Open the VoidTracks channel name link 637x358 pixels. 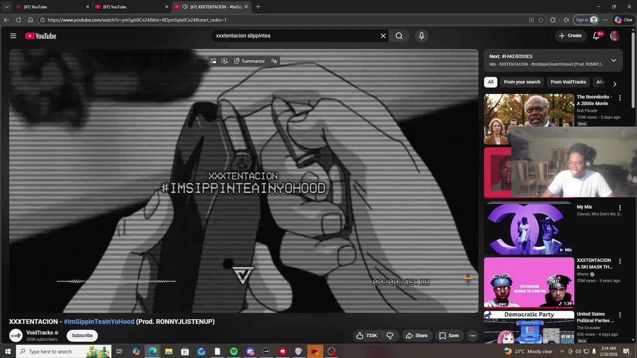(40, 333)
